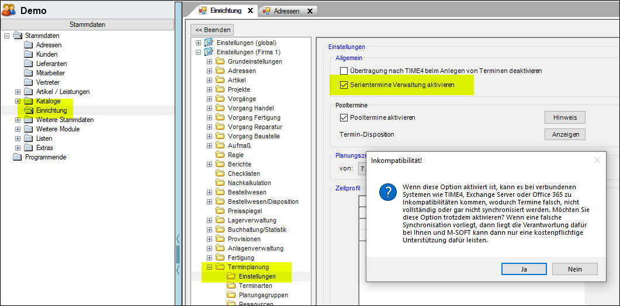The width and height of the screenshot is (620, 306).
Task: Click the vertical panel splitter handle
Action: 178,254
